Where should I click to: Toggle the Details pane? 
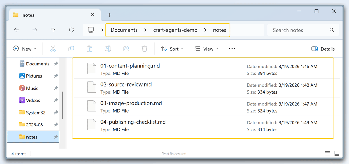pos(323,49)
